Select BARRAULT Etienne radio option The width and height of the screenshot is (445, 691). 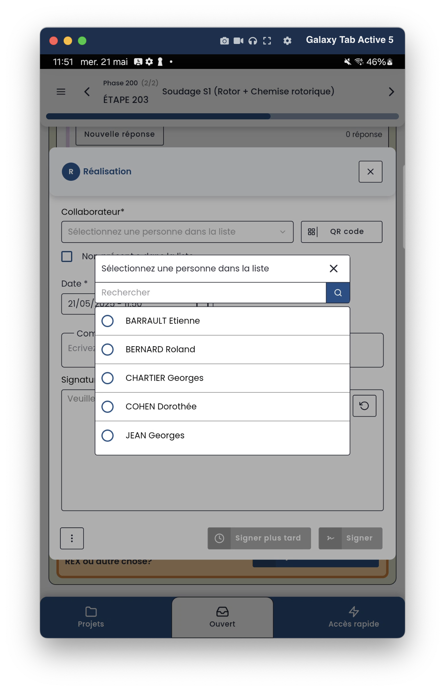click(x=107, y=321)
